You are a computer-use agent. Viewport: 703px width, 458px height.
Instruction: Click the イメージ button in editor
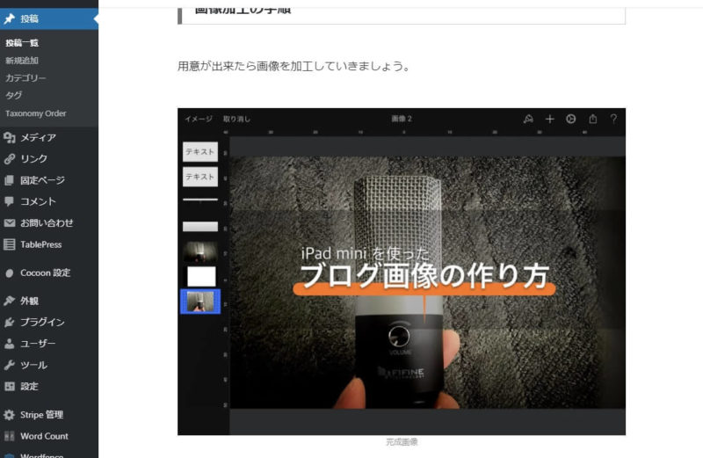tap(199, 119)
